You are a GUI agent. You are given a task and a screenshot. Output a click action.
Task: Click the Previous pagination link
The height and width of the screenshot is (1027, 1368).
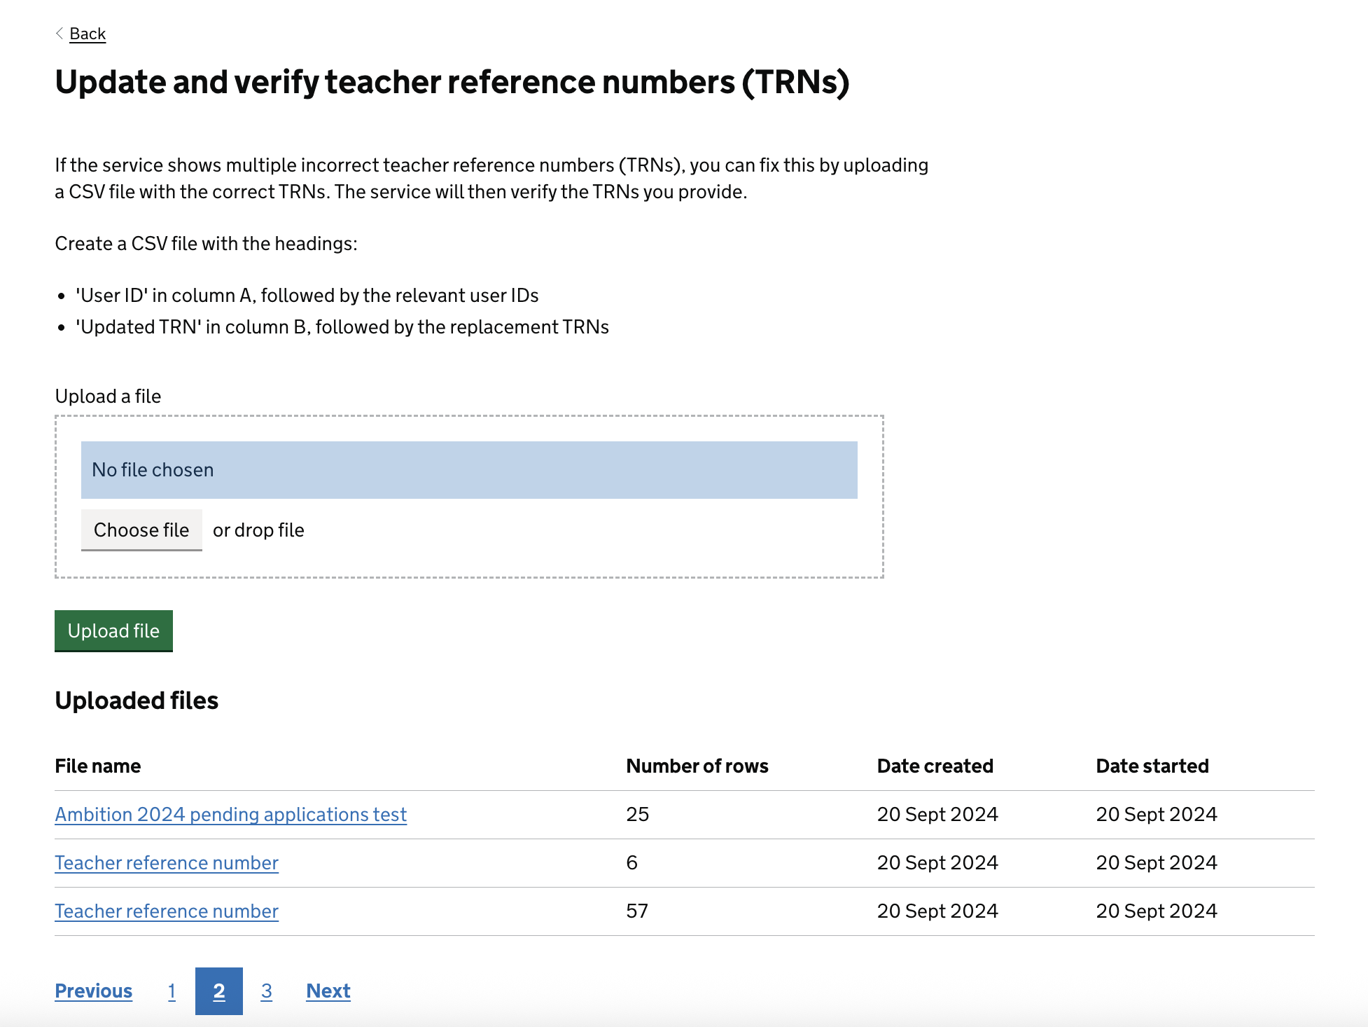coord(93,991)
